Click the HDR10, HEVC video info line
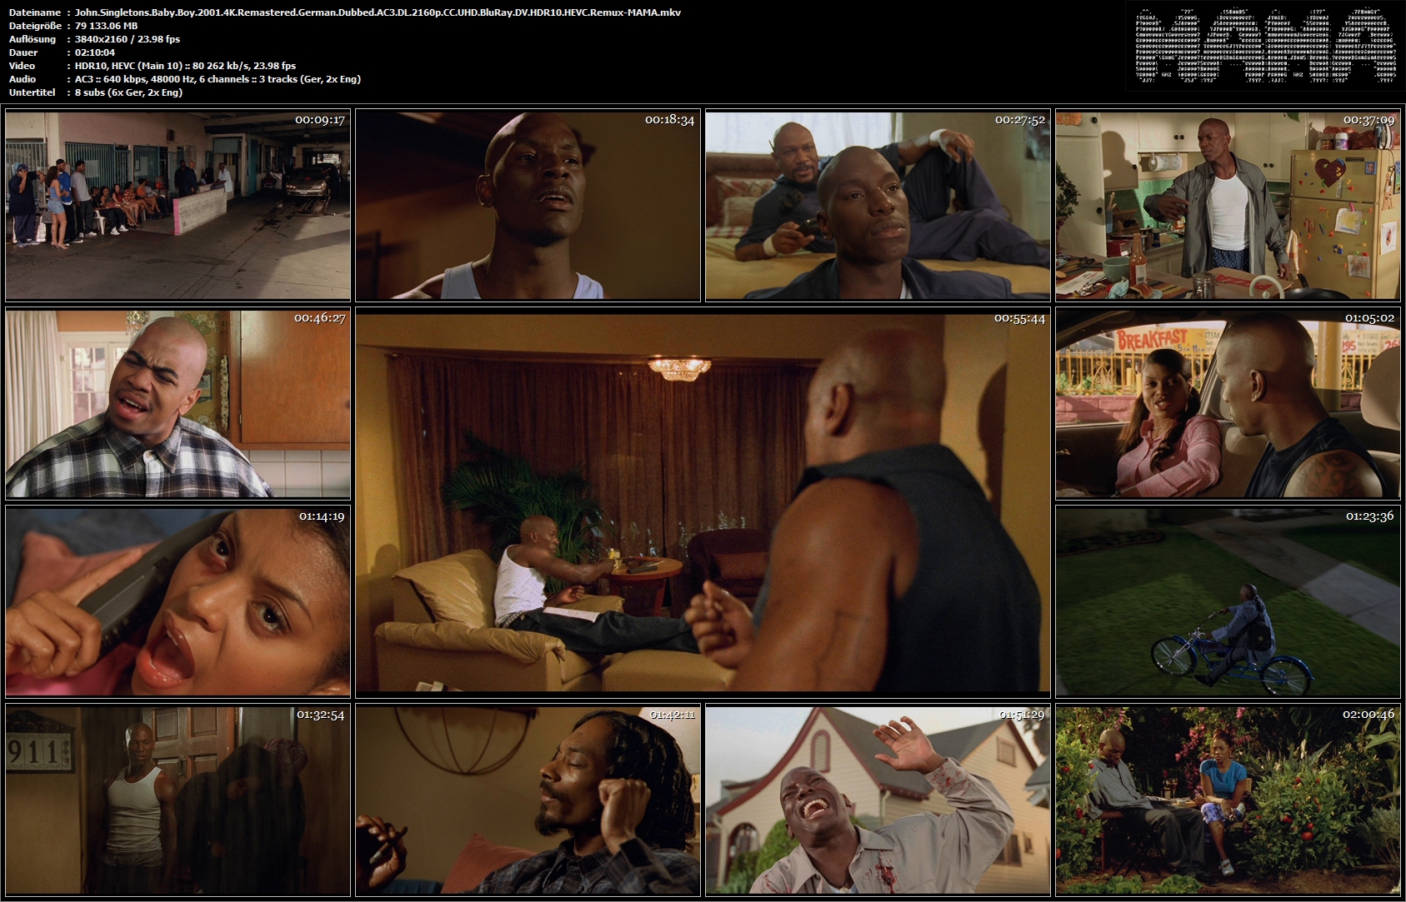 pyautogui.click(x=185, y=66)
